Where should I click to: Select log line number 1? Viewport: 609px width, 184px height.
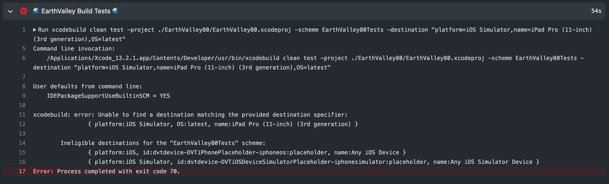(x=23, y=30)
